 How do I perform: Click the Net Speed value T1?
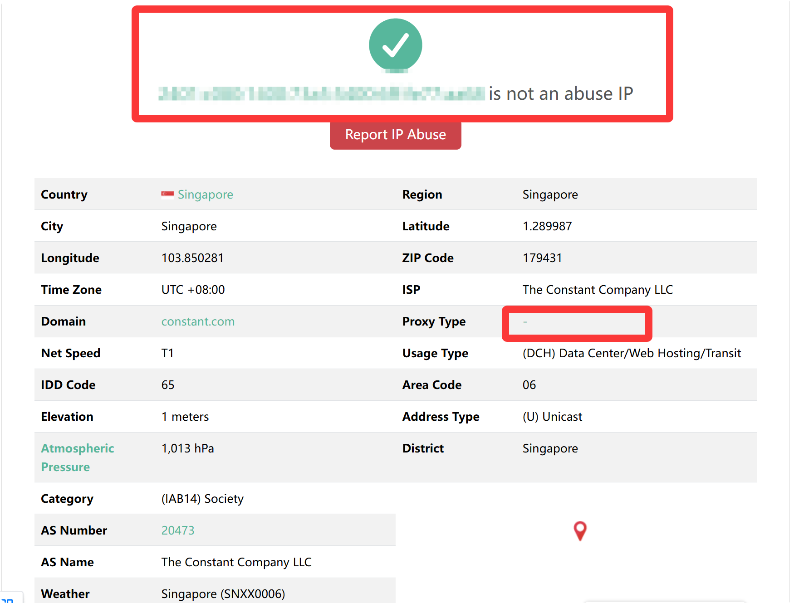tap(167, 353)
